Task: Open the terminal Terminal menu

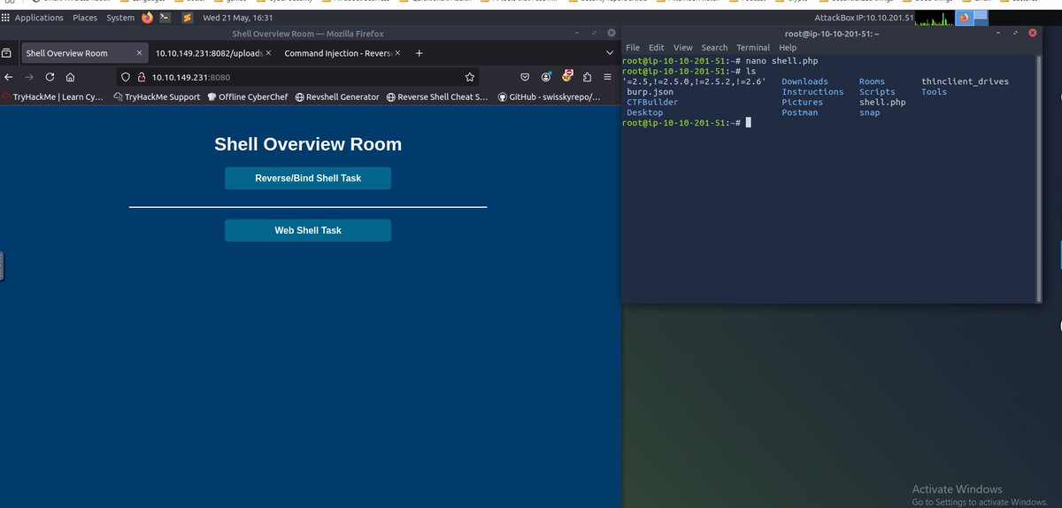Action: coord(753,48)
